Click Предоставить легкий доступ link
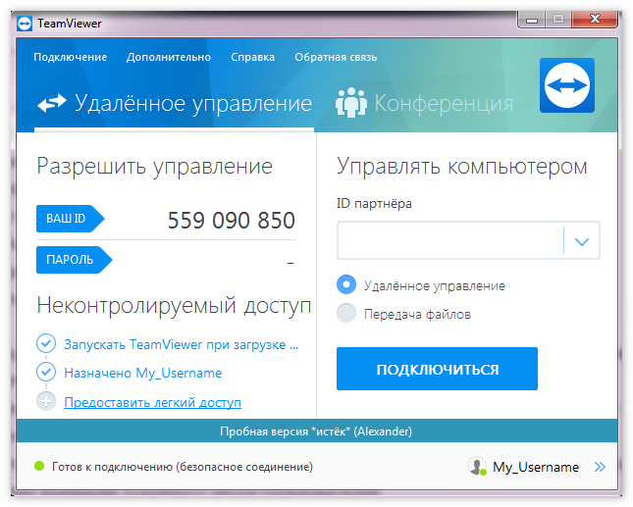633x507 pixels. (152, 402)
